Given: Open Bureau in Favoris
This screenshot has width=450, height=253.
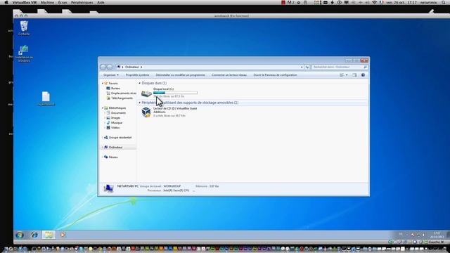Looking at the screenshot, I should click(115, 89).
